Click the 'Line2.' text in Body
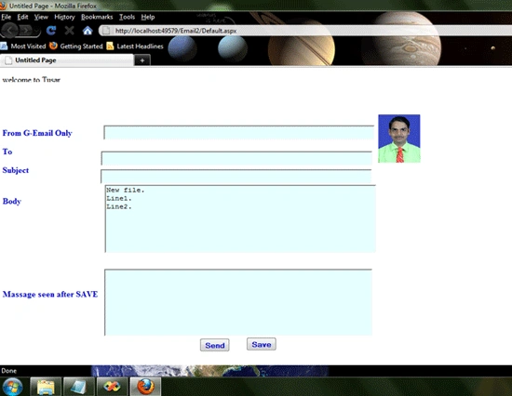Viewport: 512px width, 396px height. click(119, 206)
